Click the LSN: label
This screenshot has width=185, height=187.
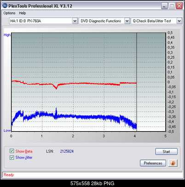click(x=50, y=151)
